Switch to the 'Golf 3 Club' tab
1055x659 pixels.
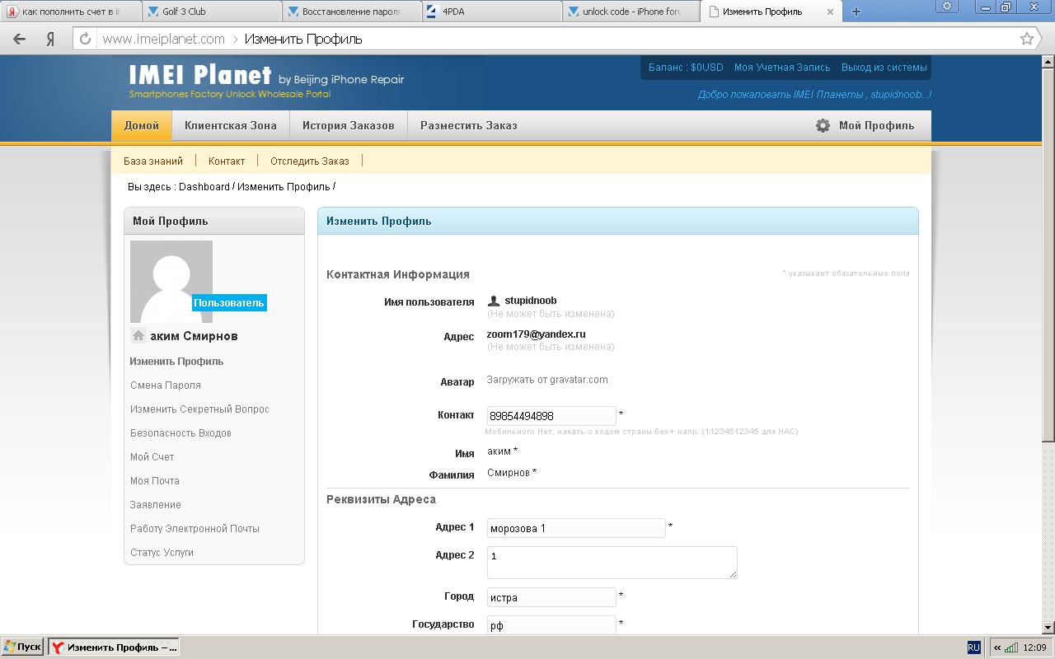pyautogui.click(x=213, y=12)
